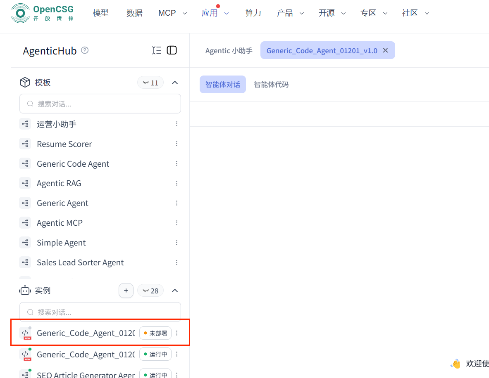This screenshot has height=378, width=489.
Task: Click the OpenCSG logo
Action: coord(43,13)
